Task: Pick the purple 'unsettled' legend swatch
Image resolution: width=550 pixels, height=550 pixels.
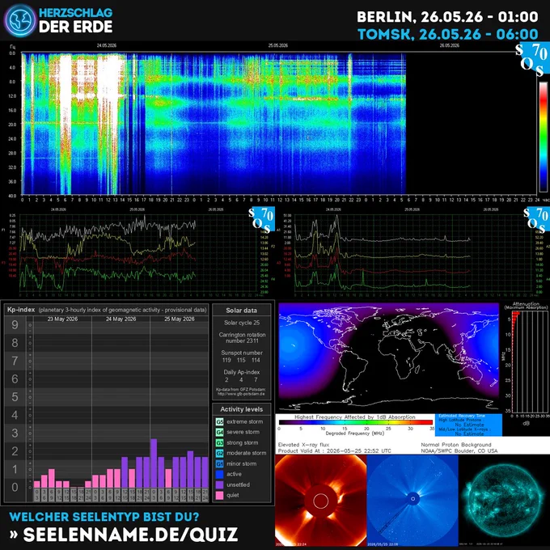Action: pyautogui.click(x=219, y=484)
